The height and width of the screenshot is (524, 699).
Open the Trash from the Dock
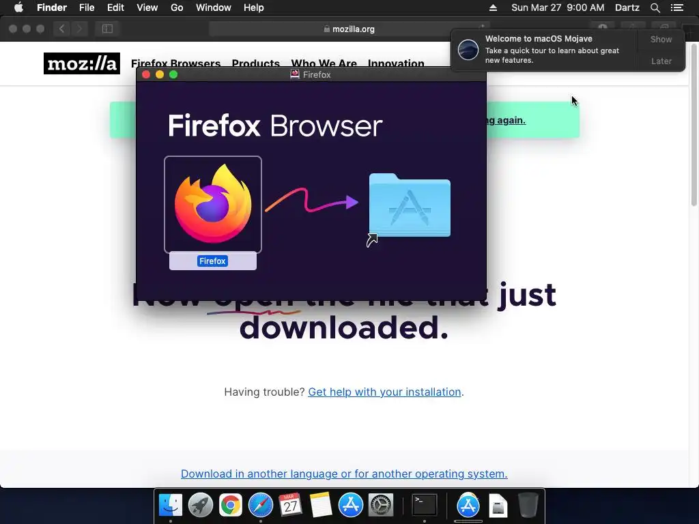pyautogui.click(x=528, y=506)
